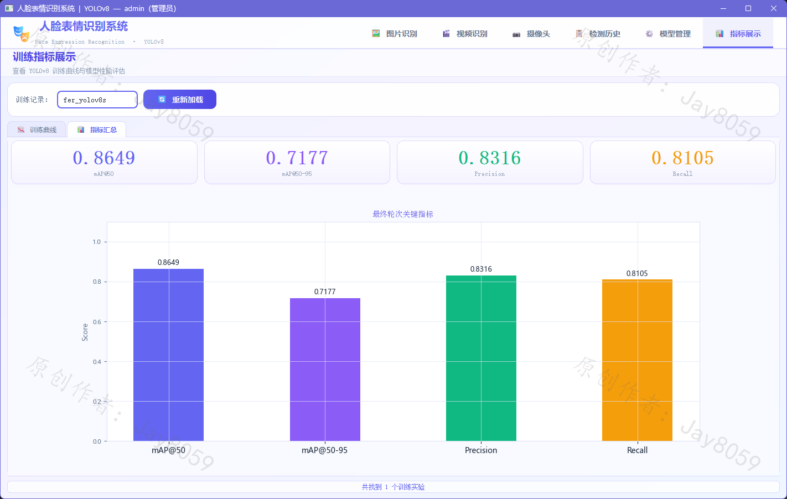The image size is (787, 499).
Task: Open 模型管理 tab
Action: tap(668, 34)
